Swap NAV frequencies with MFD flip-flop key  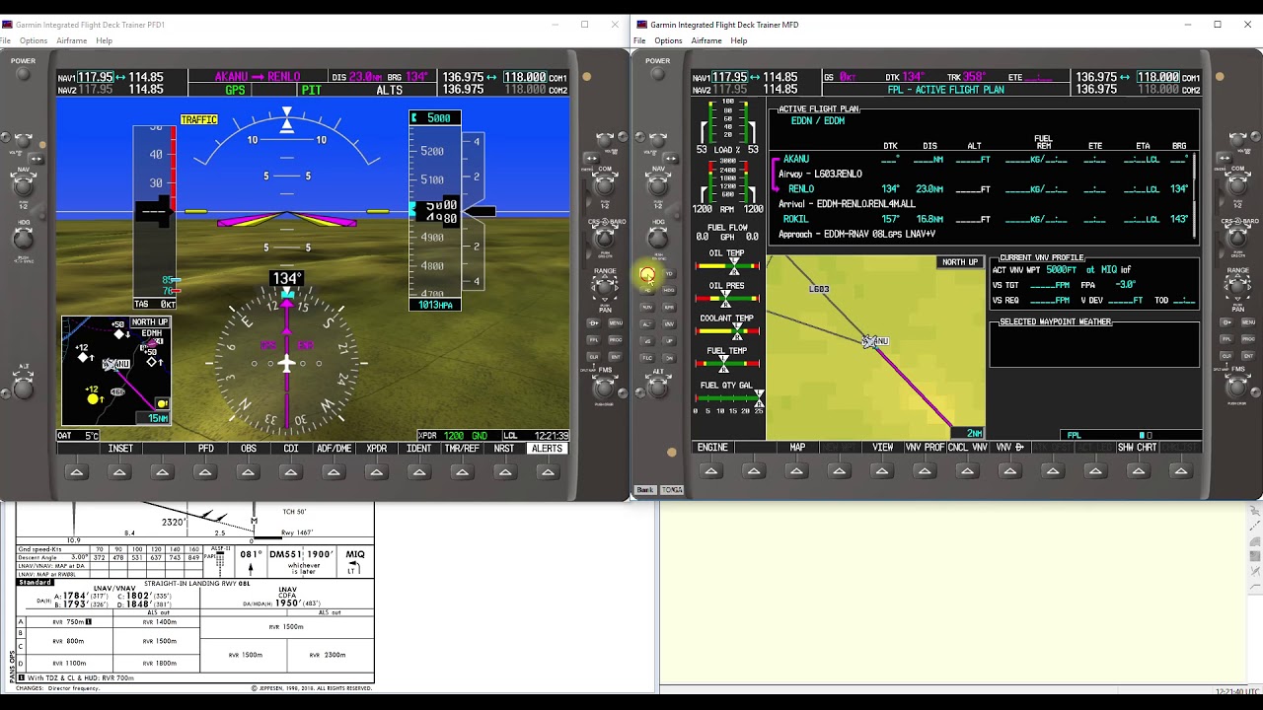point(672,158)
